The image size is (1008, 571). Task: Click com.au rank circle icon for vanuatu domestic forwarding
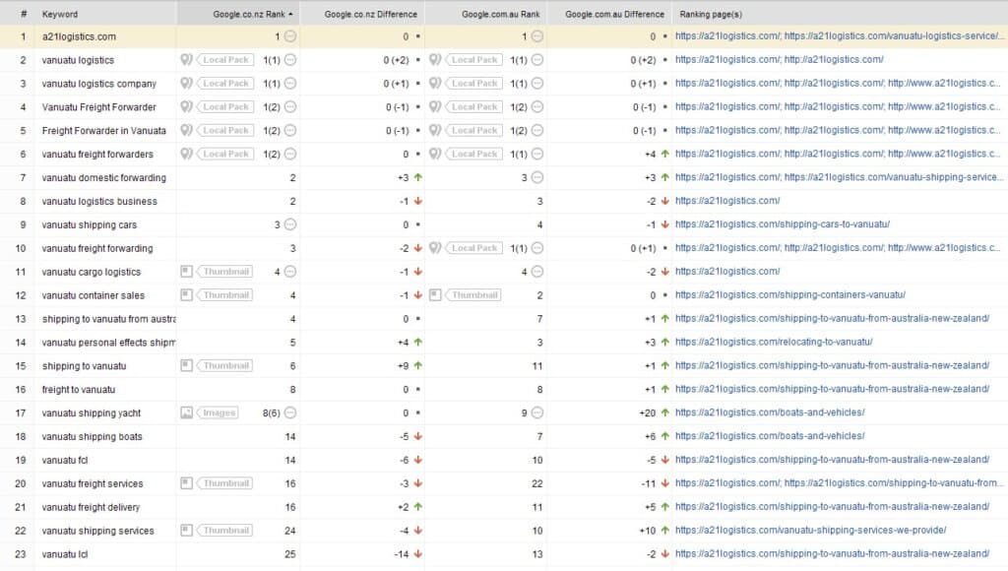537,177
